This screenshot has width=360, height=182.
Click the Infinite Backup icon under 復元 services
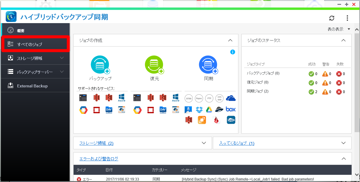(x=176, y=110)
